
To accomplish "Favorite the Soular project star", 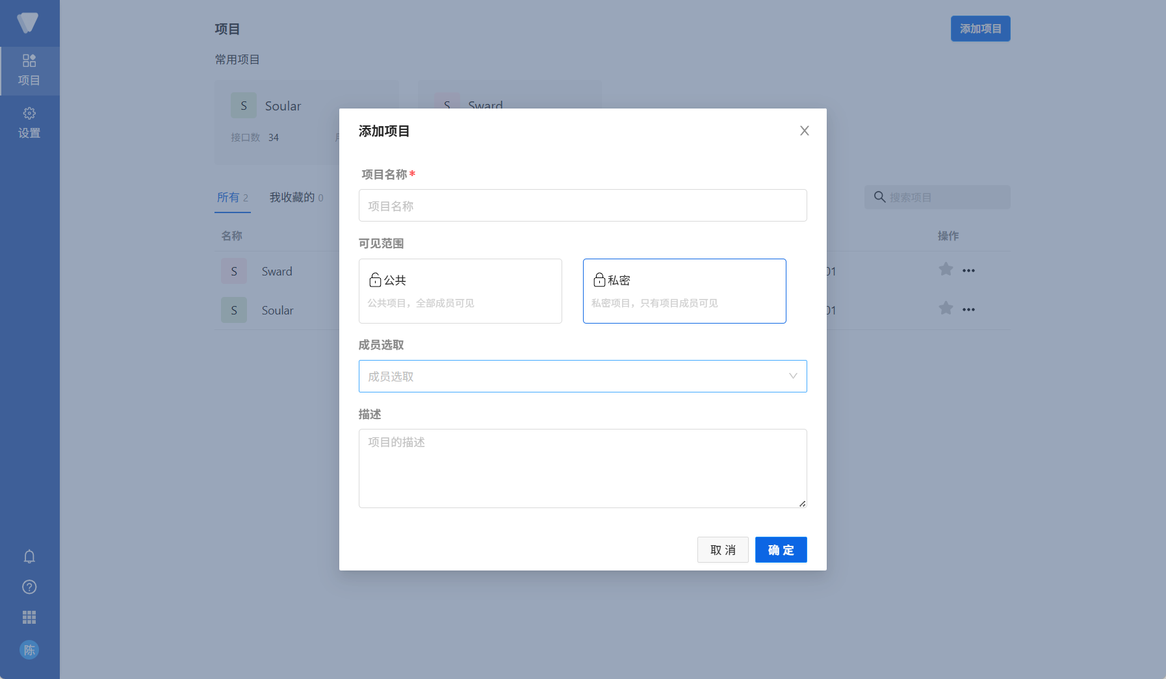I will tap(944, 308).
